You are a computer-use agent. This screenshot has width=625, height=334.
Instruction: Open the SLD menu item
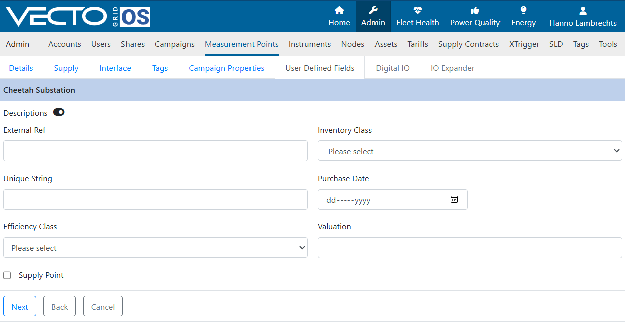point(556,44)
